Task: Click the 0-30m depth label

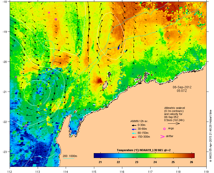Action: [141, 125]
